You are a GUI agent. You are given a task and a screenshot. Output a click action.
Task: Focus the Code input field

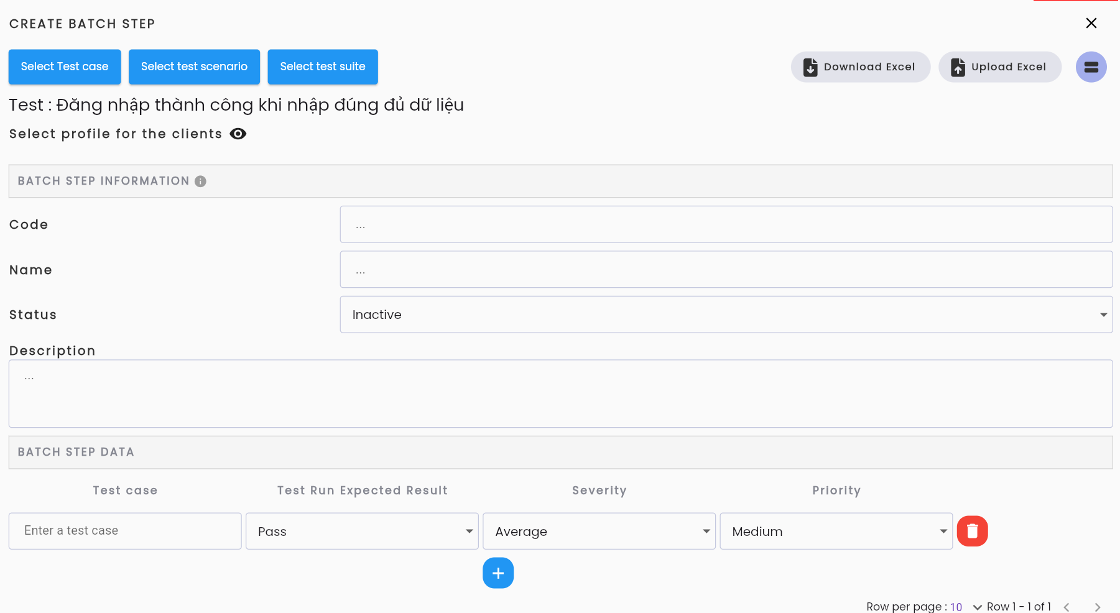coord(726,224)
